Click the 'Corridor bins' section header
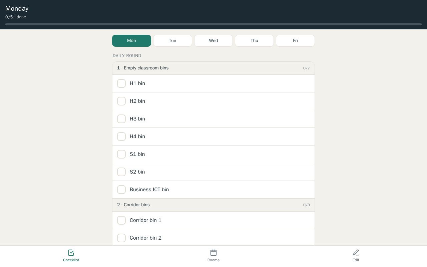This screenshot has height=267, width=427. tap(213, 205)
